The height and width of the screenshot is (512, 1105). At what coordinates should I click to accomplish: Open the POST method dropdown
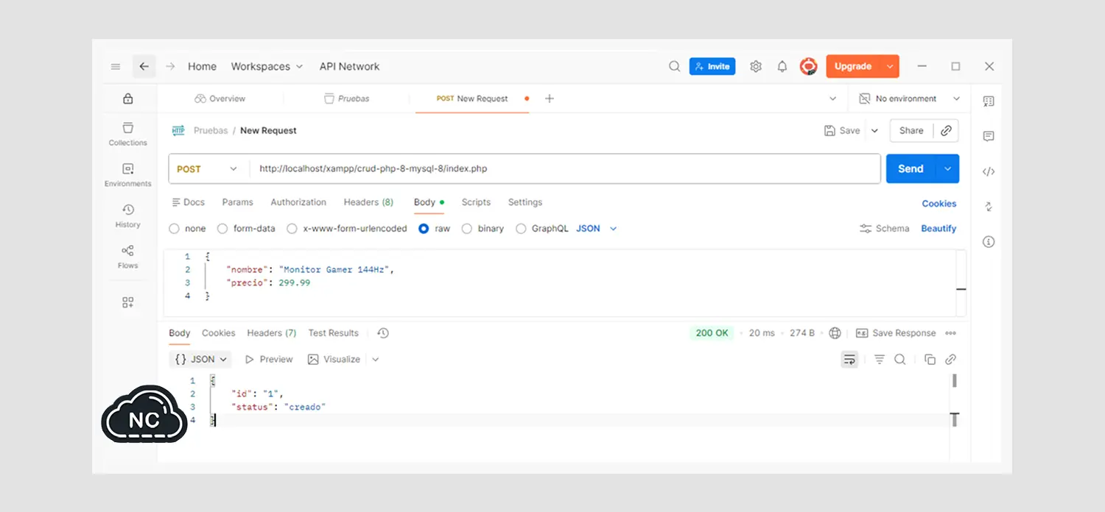(208, 168)
